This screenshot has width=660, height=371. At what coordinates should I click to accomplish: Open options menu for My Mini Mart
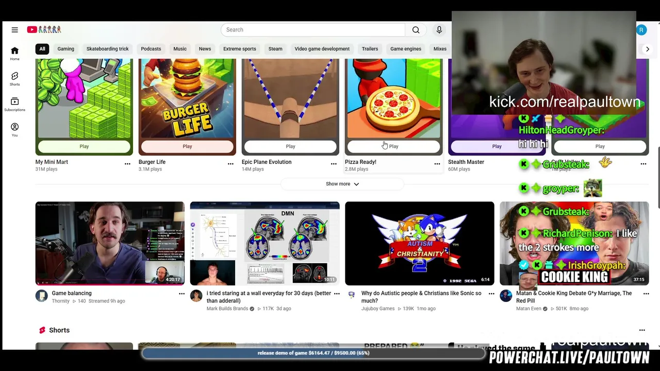pyautogui.click(x=127, y=164)
